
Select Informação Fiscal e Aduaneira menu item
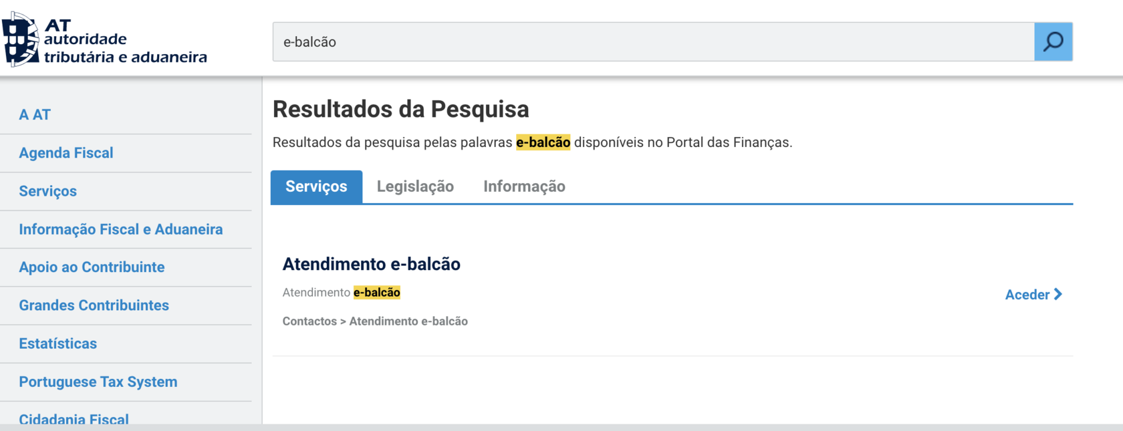pyautogui.click(x=121, y=229)
